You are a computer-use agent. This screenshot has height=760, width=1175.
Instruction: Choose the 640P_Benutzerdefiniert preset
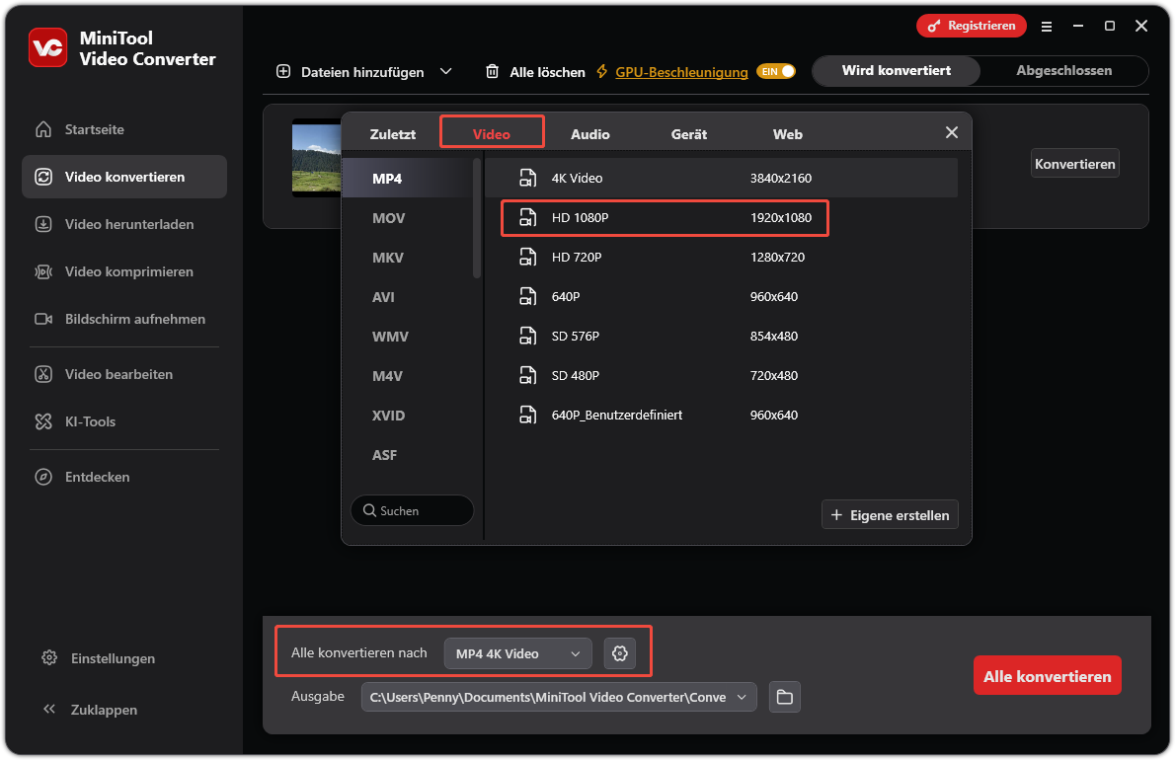(722, 416)
